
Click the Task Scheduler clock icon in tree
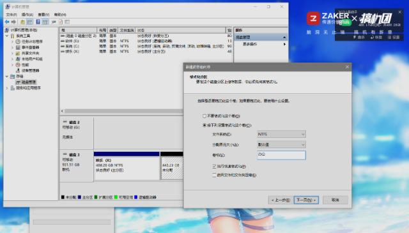coord(18,41)
